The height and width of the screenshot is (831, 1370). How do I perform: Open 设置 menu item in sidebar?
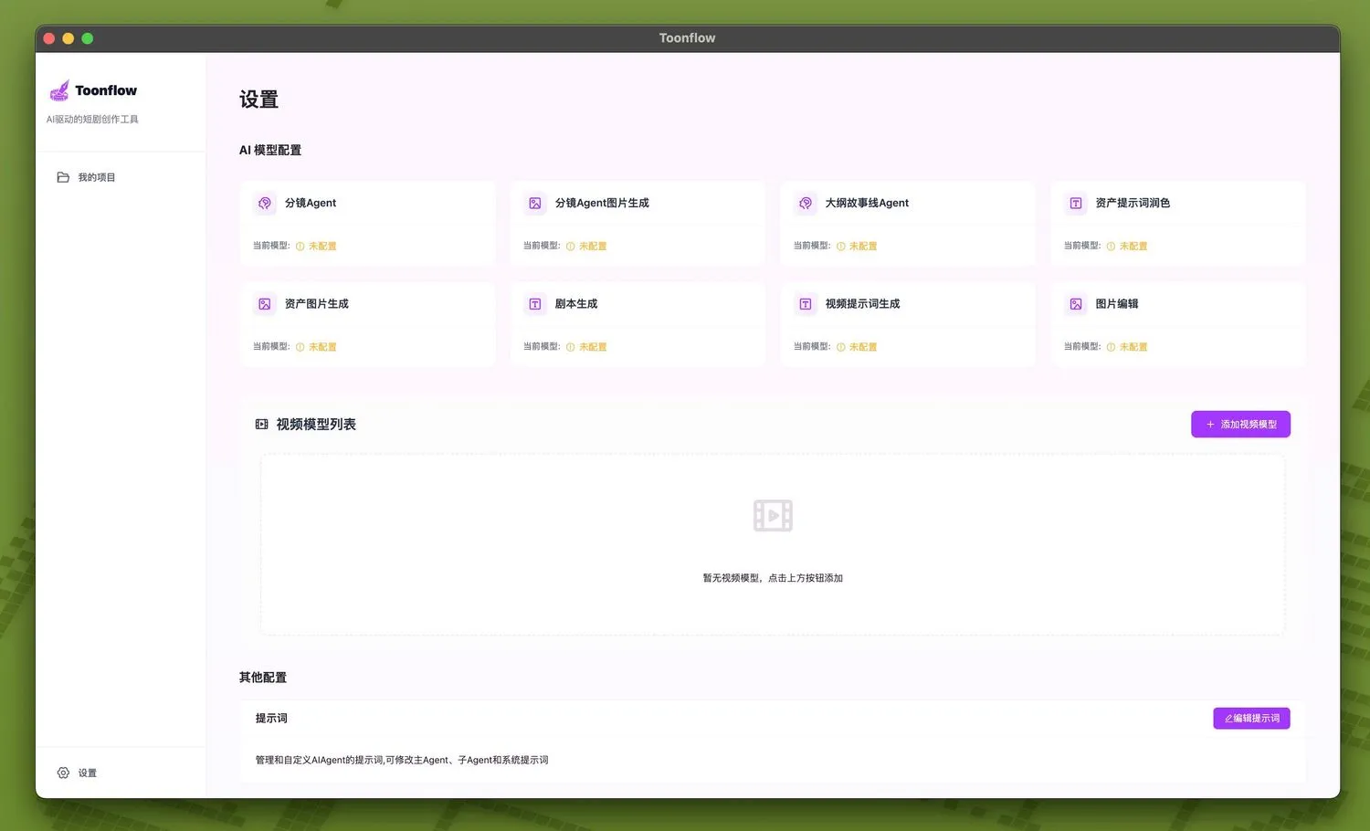[x=121, y=773]
